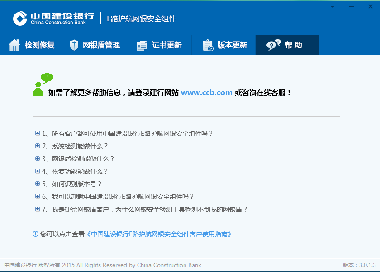380x272 pixels.
Task: Expand question 6 卸载 plus icon
Action: coord(37,196)
